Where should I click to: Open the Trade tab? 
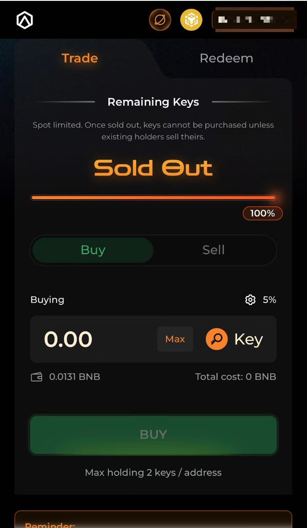click(x=80, y=58)
